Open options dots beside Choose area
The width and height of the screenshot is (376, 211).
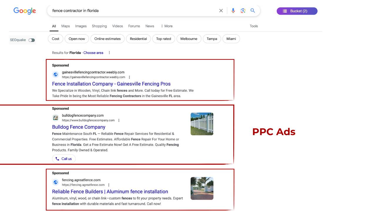click(109, 53)
